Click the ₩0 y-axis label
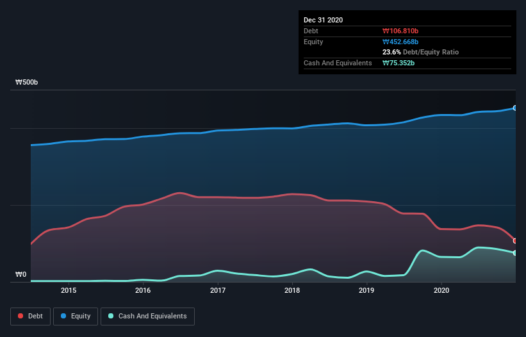526x337 pixels. click(x=21, y=274)
